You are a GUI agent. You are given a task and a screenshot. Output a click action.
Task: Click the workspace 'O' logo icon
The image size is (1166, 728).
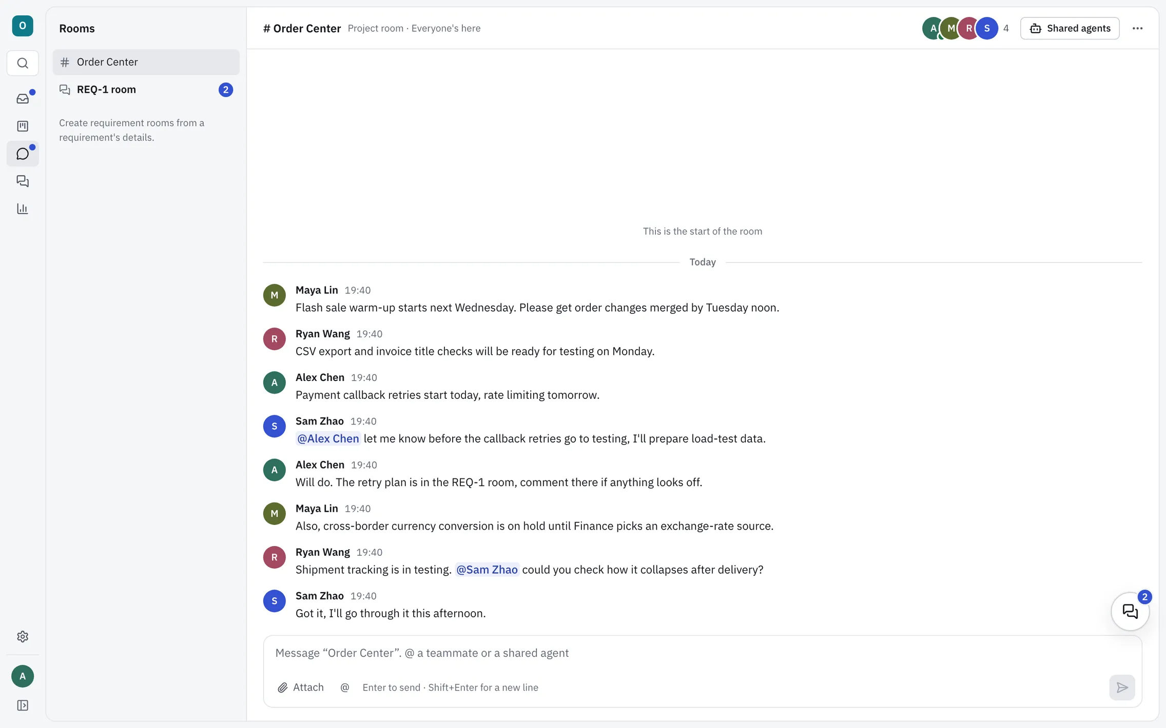coord(23,26)
